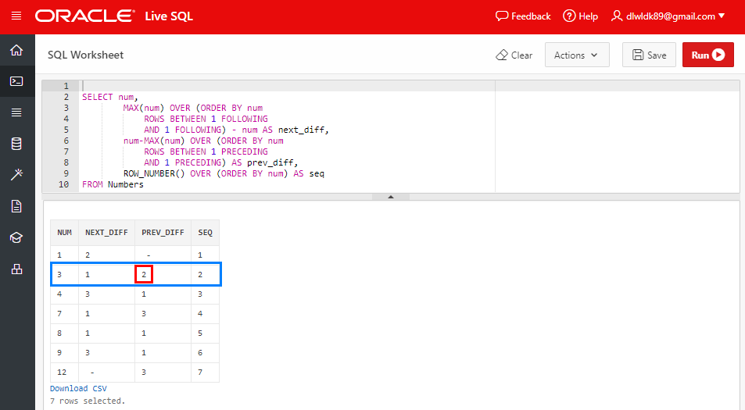
Task: Run the SQL statement
Action: (x=708, y=55)
